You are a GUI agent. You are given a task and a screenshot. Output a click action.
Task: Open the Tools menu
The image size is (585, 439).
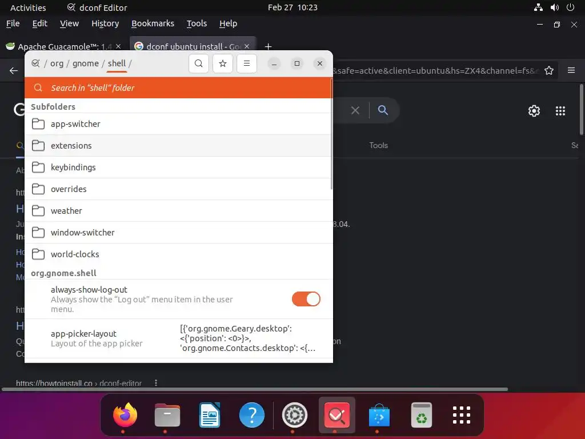pyautogui.click(x=197, y=23)
